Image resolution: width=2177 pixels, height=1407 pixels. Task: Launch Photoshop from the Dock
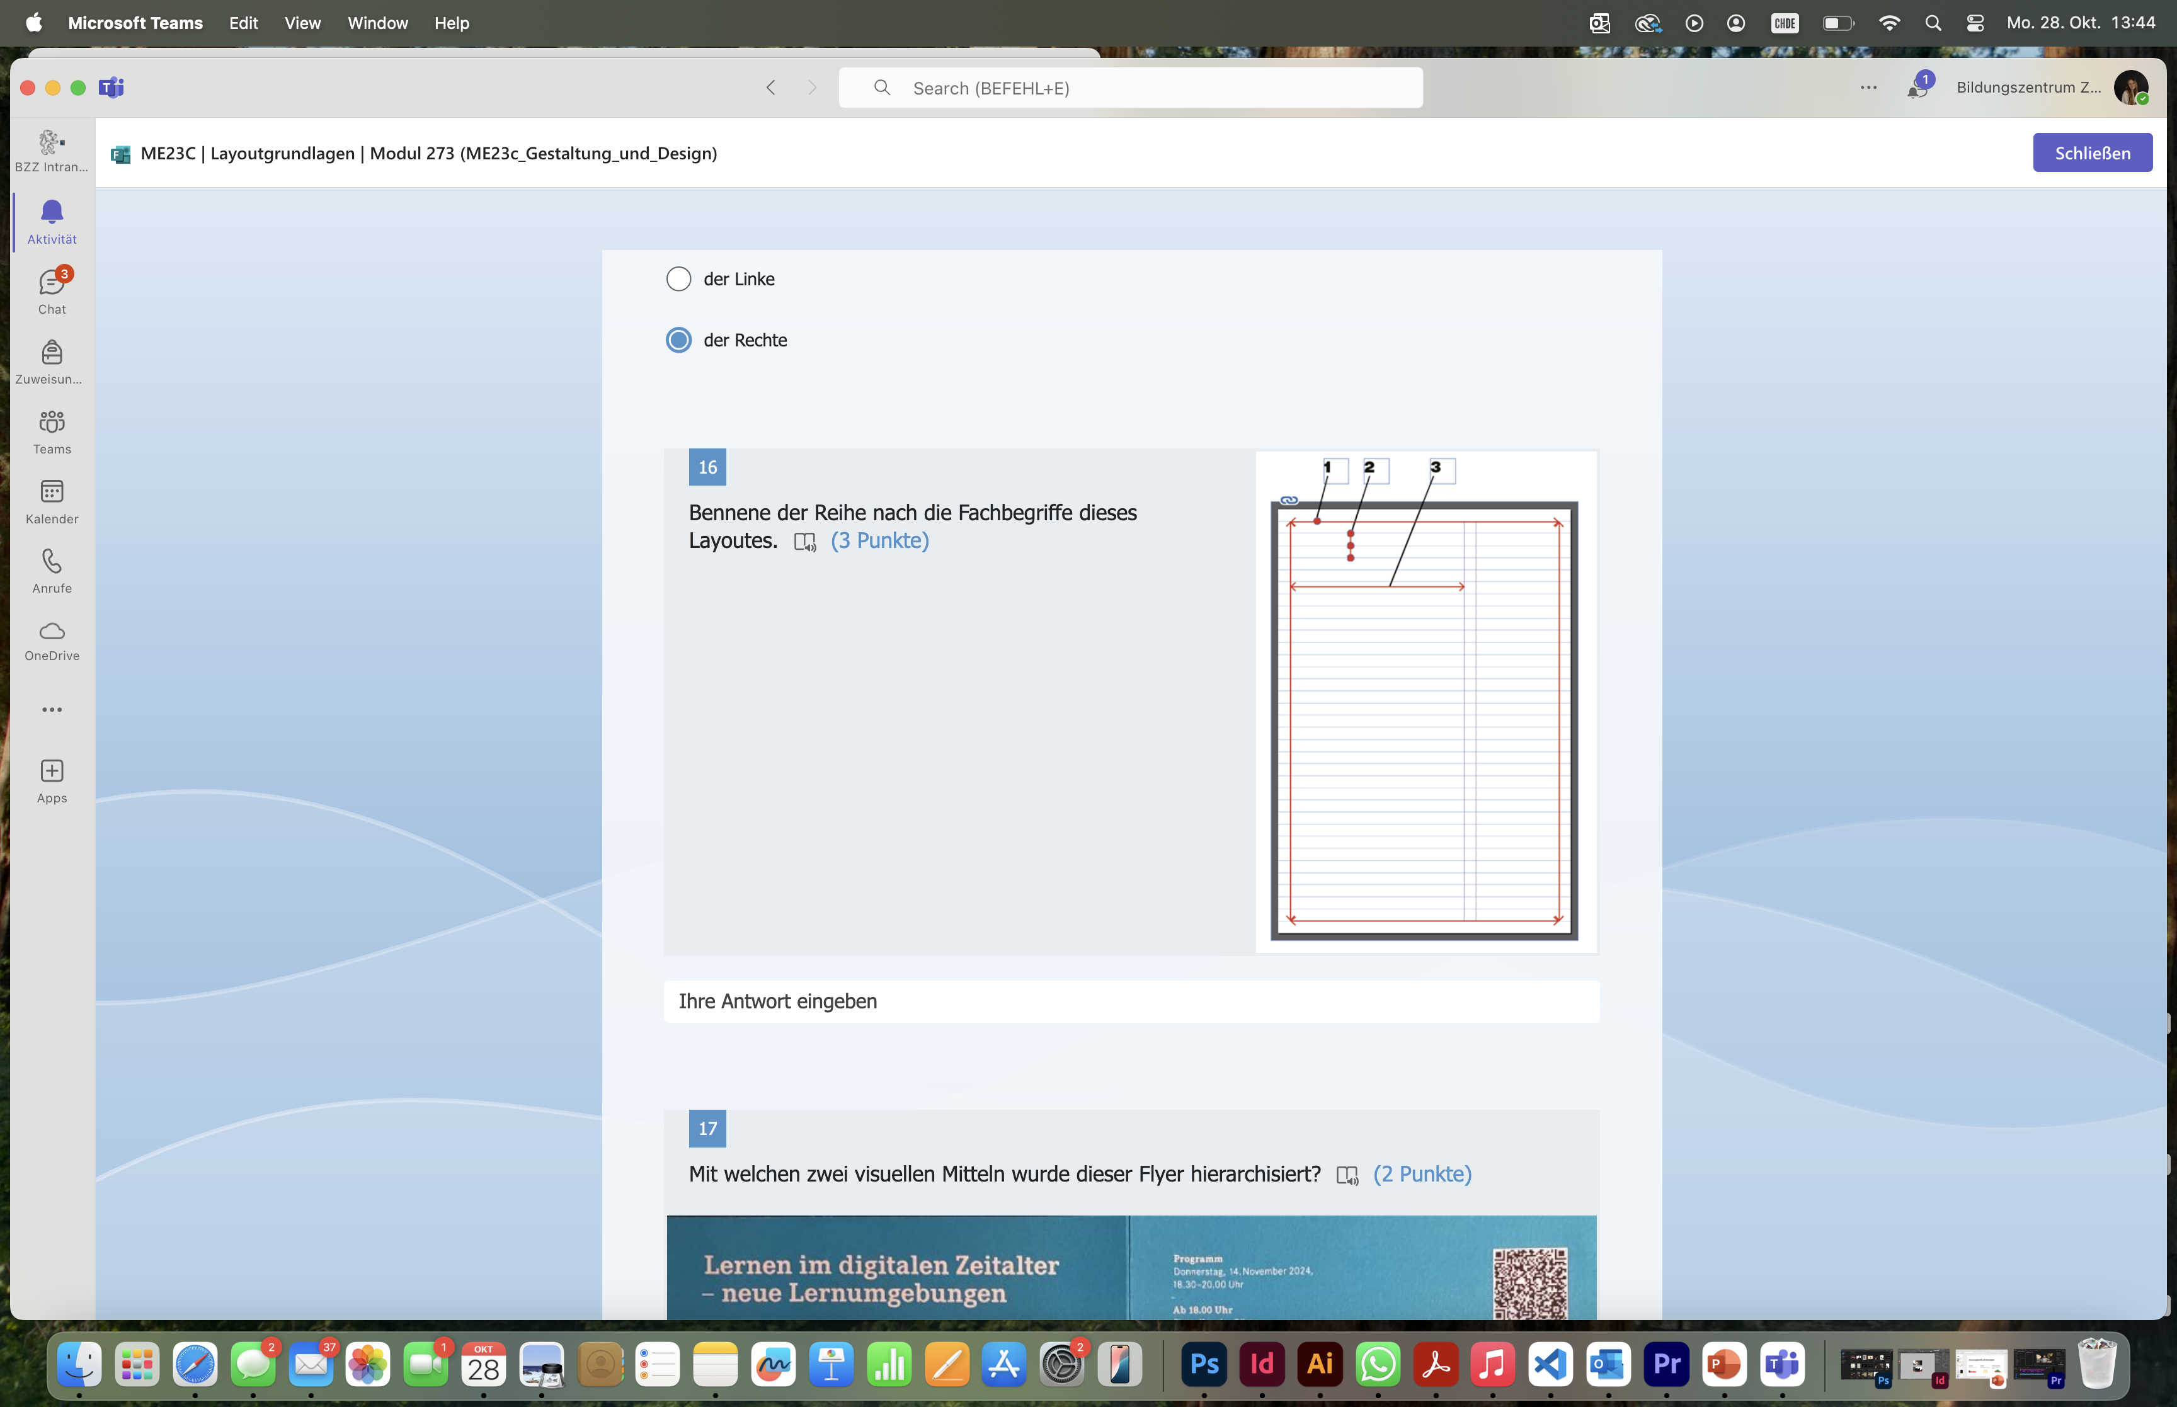tap(1204, 1364)
